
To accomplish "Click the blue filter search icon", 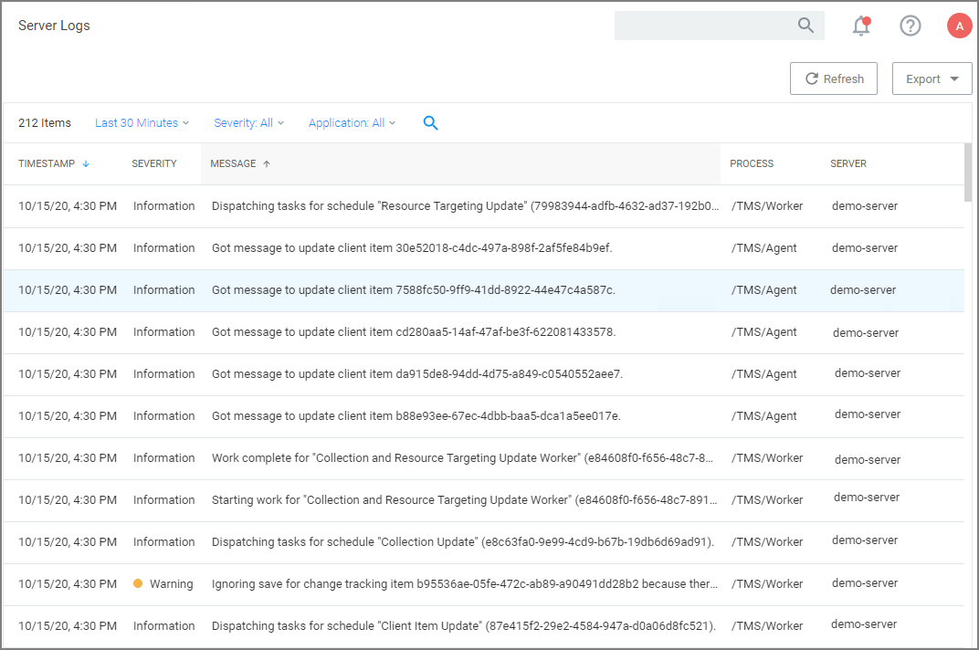I will 431,123.
